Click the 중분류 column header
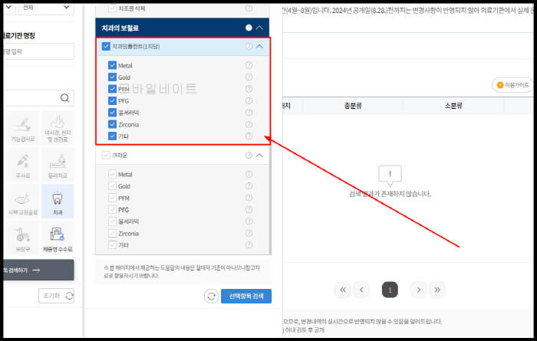The image size is (537, 341). click(x=353, y=106)
